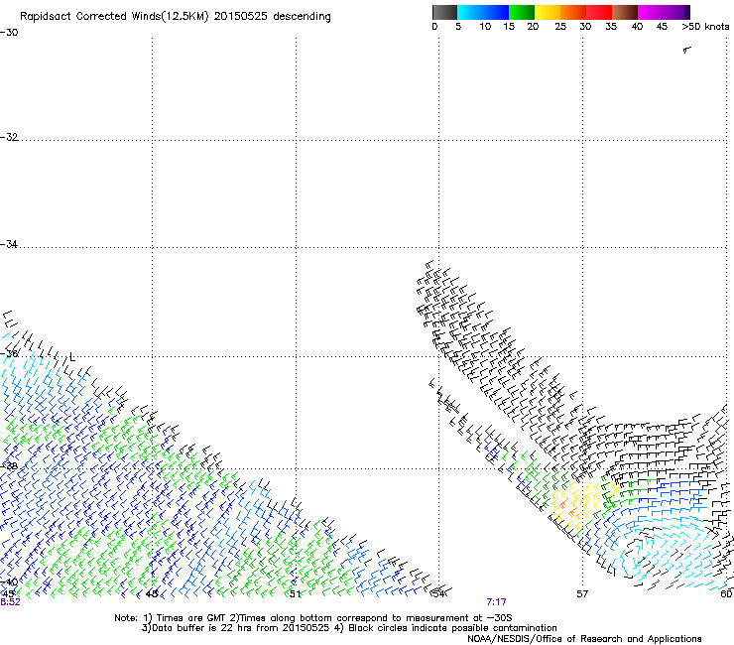Click the red 30-35 knots legend segment
The image size is (734, 645).
(599, 12)
